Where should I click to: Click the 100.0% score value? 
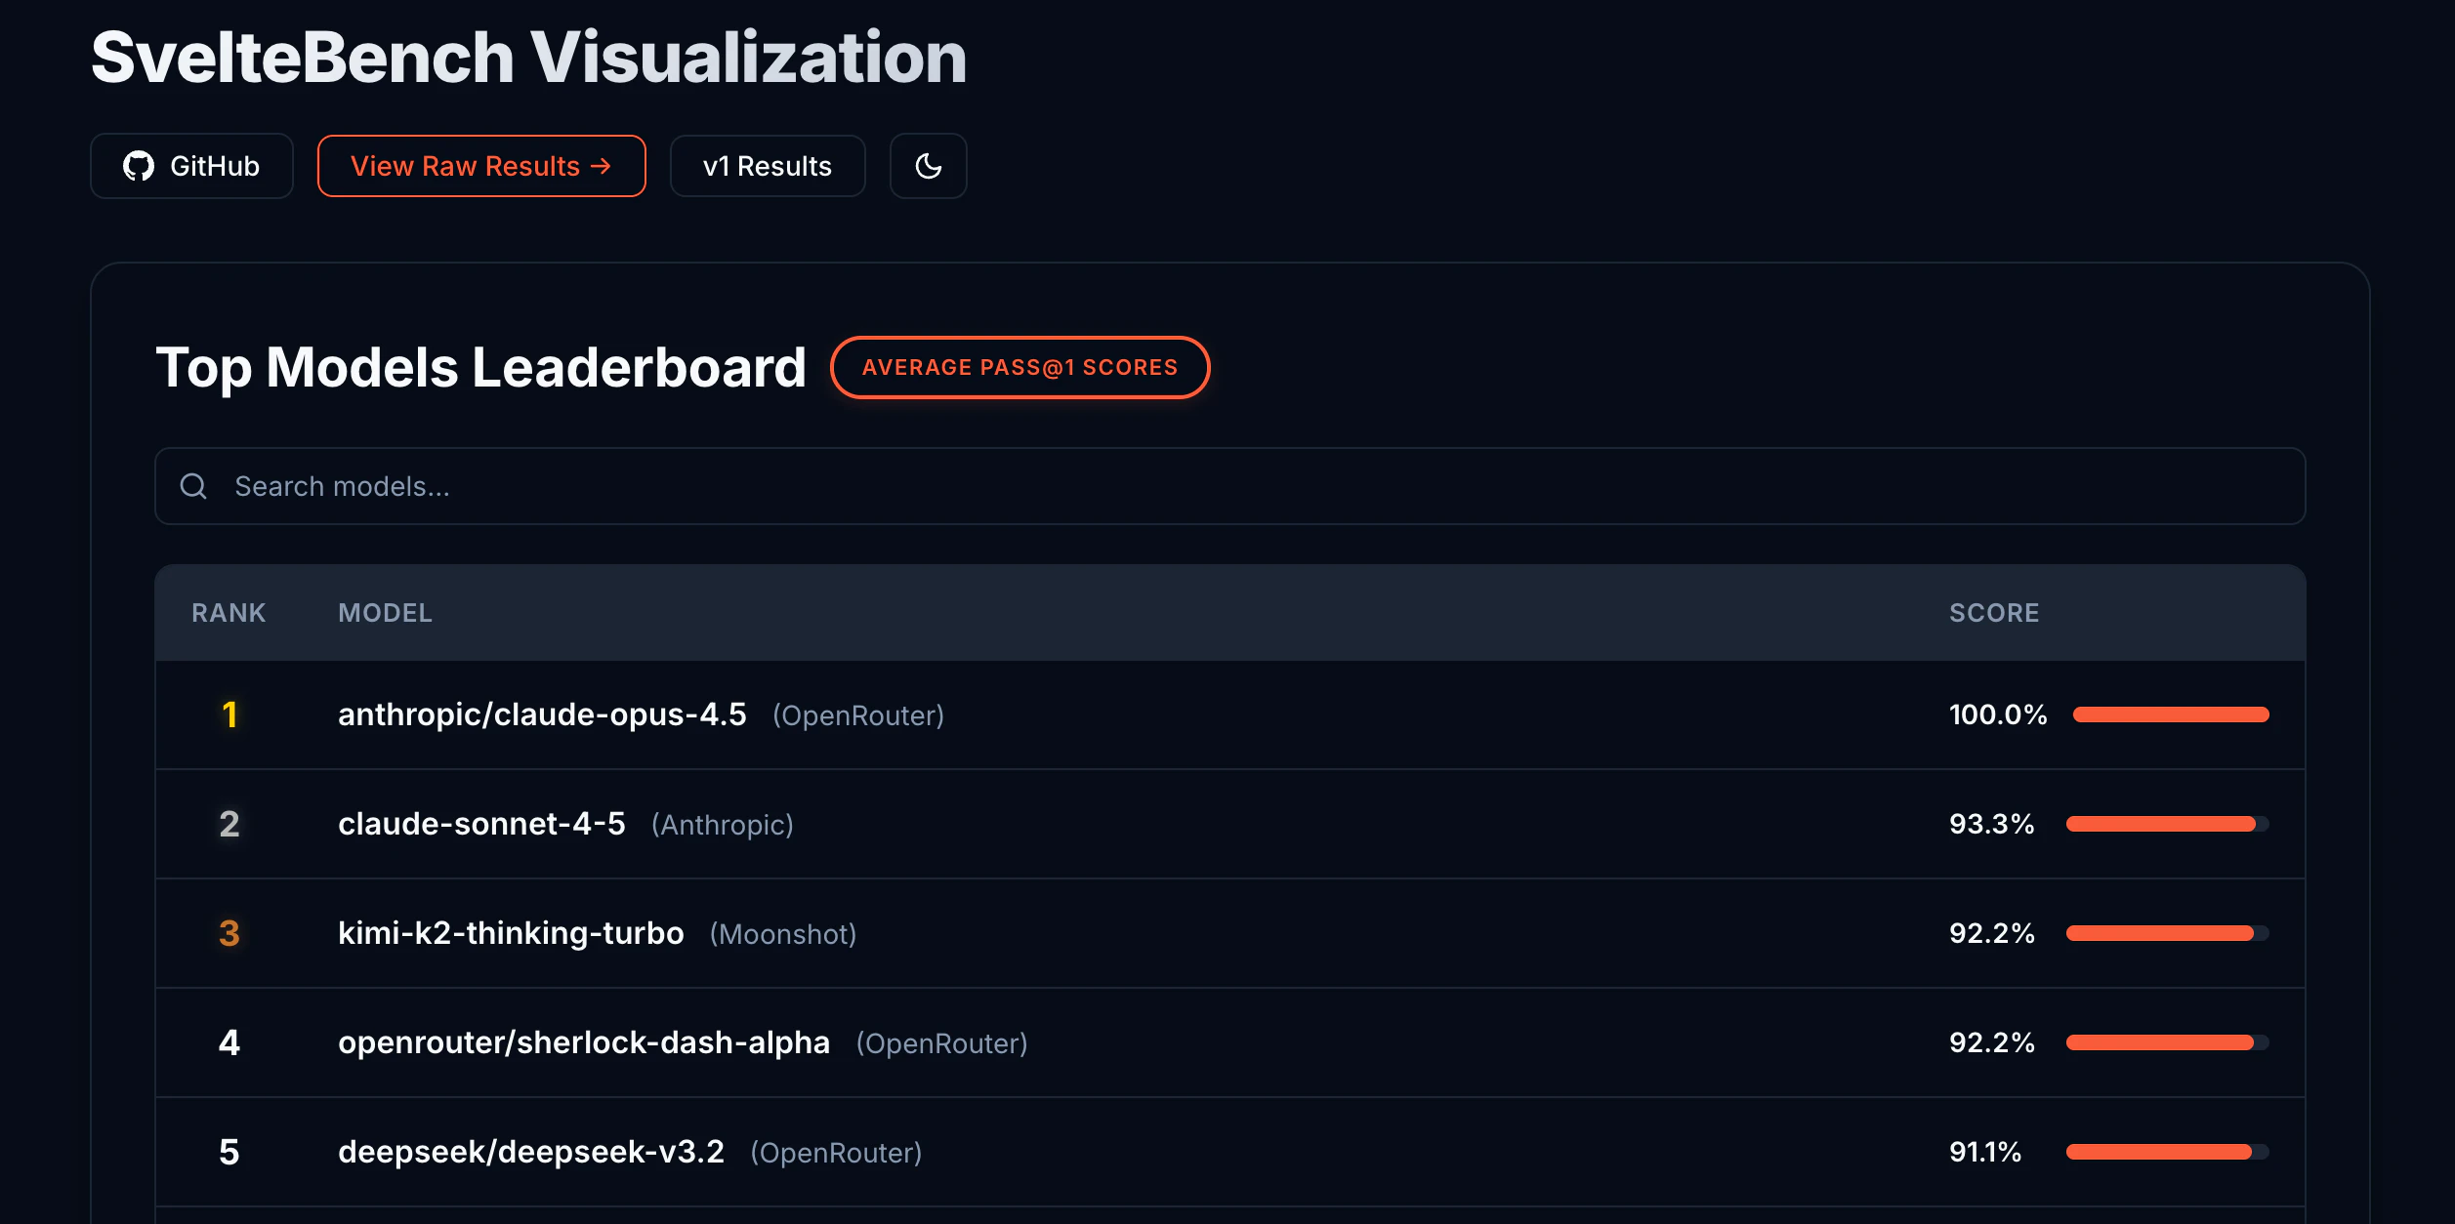pos(1998,714)
